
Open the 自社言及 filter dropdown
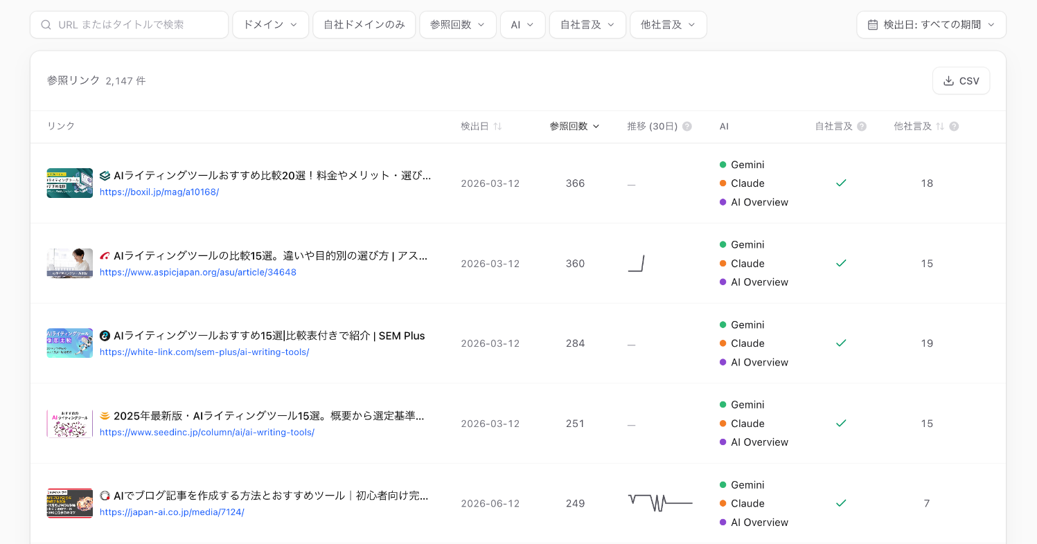coord(587,25)
